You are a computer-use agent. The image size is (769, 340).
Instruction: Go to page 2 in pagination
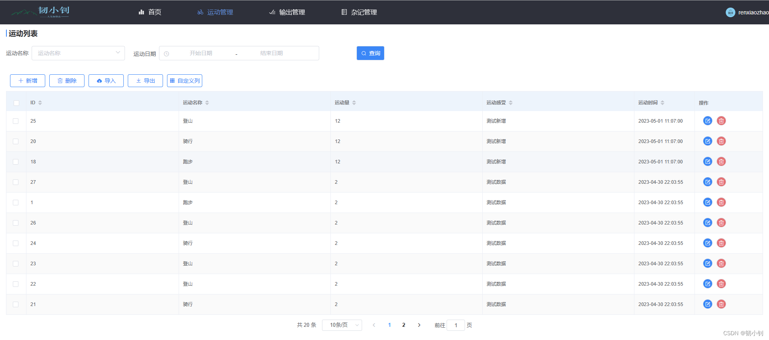pos(404,325)
